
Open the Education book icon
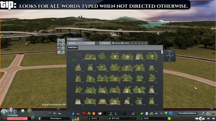point(100,114)
